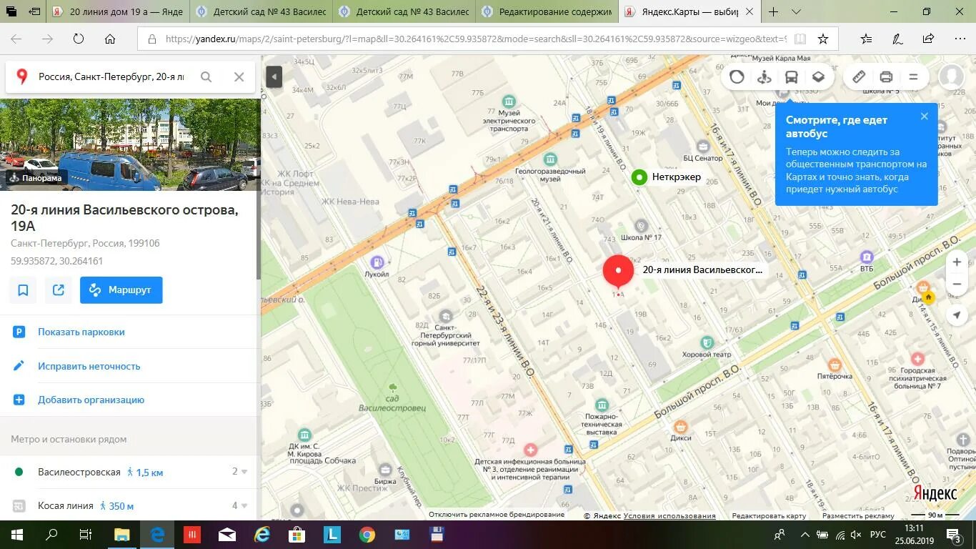Switch to the 20 линия дом 19 а tab
The image size is (976, 549).
(119, 11)
